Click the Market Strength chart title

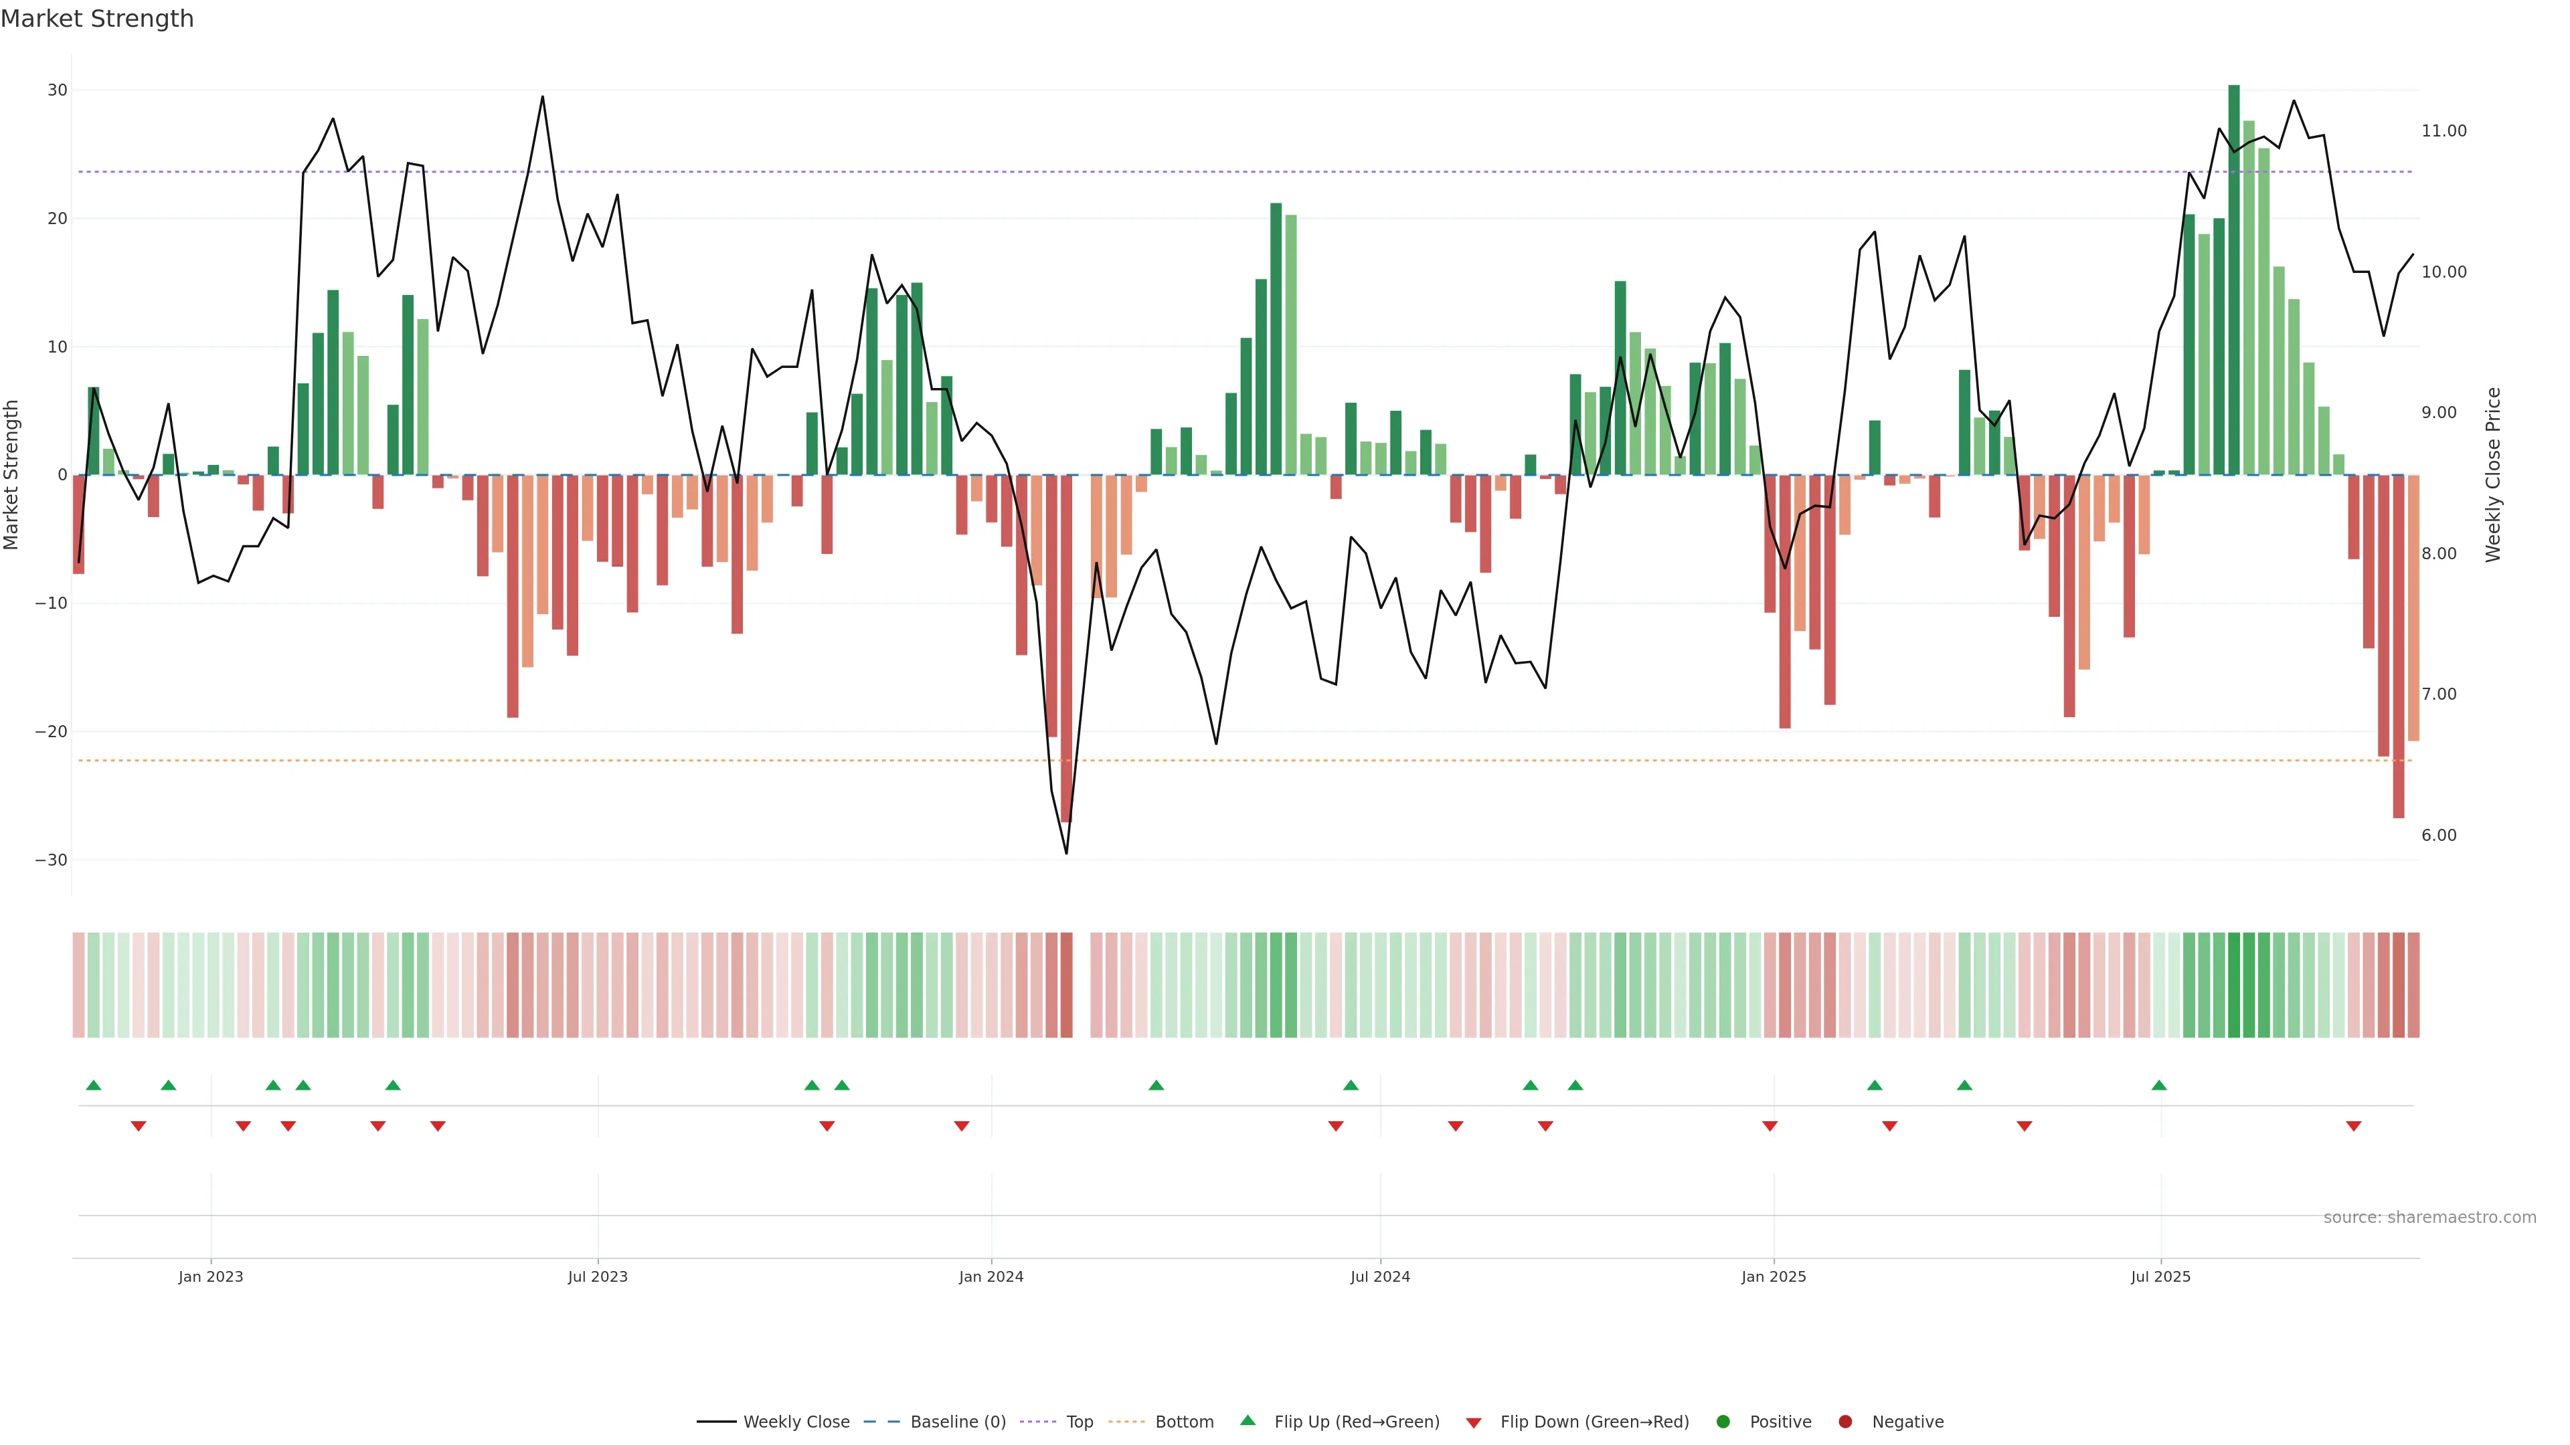97,19
